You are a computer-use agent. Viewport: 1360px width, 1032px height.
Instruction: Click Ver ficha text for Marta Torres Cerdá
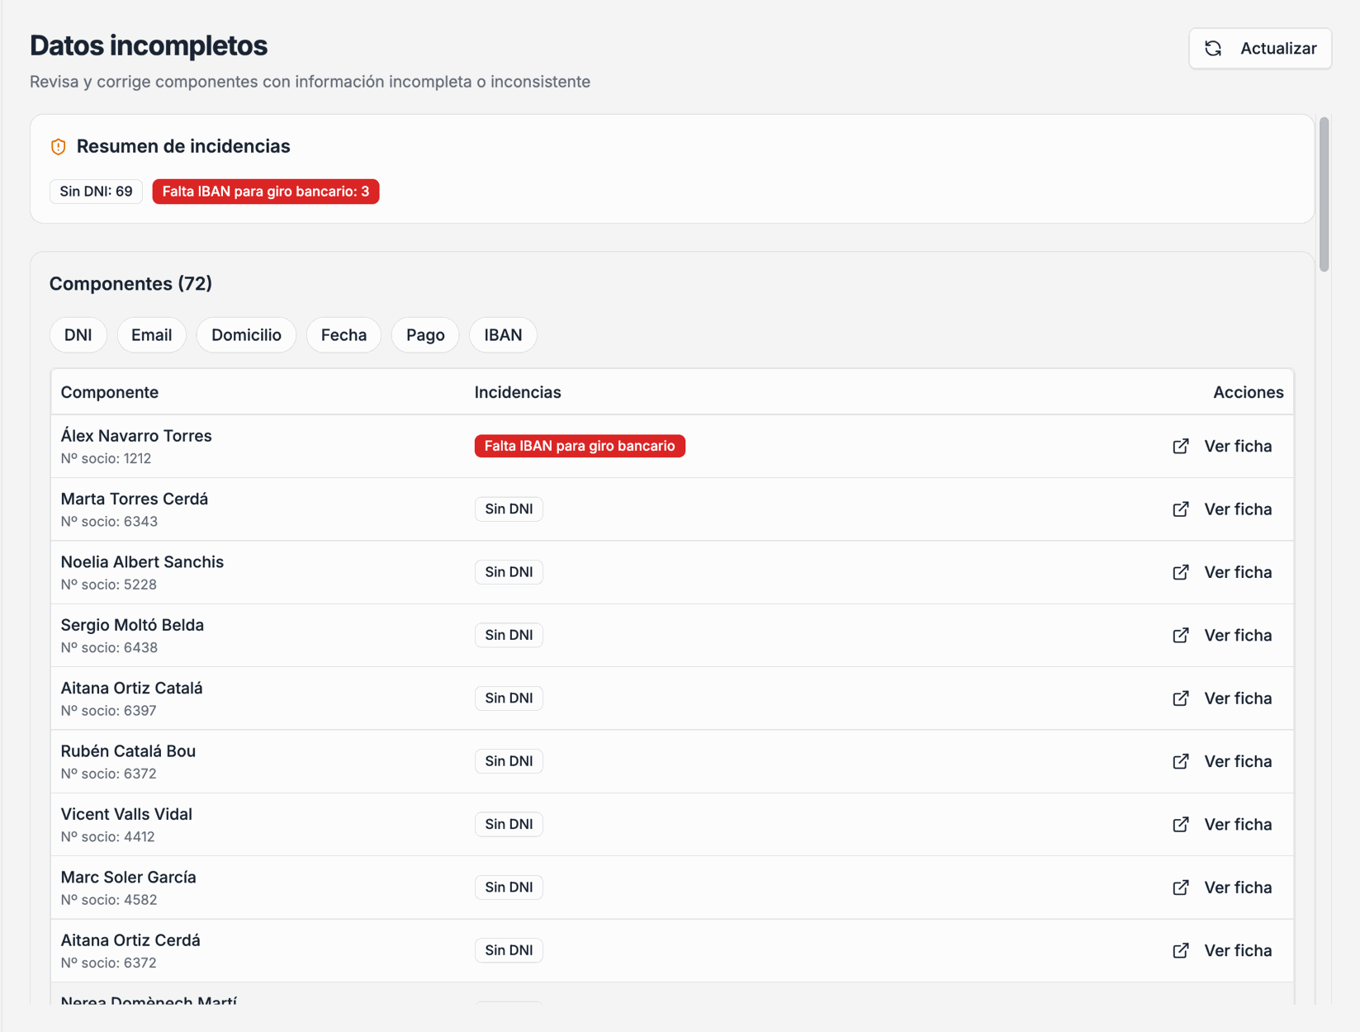point(1238,509)
